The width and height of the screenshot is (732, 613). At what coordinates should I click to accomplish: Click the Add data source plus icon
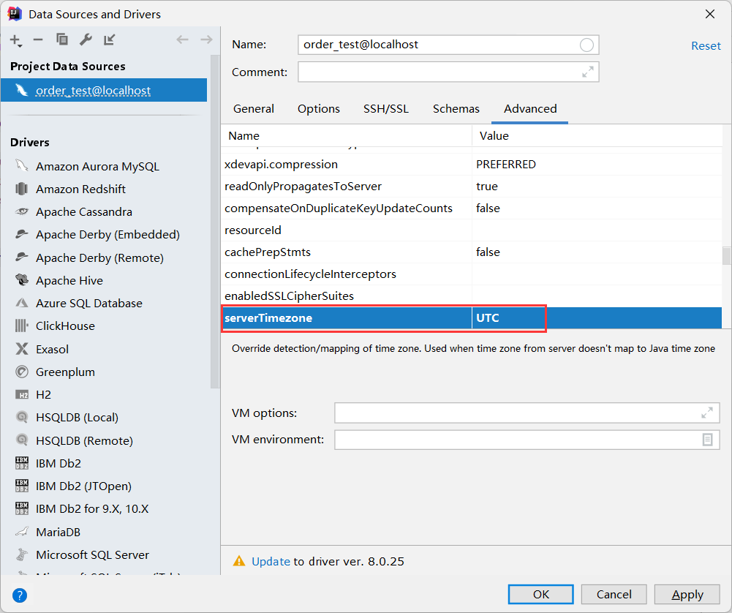(15, 40)
